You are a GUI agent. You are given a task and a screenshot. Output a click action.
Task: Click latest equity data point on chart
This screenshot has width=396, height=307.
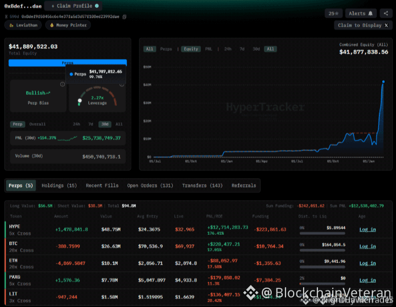pyautogui.click(x=383, y=82)
